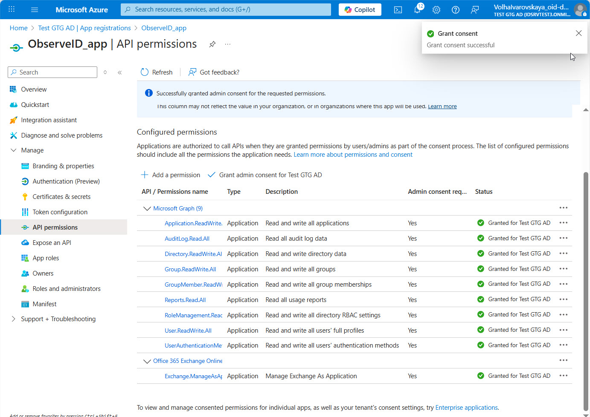This screenshot has height=417, width=590.
Task: Open the portal settings gear
Action: 436,10
